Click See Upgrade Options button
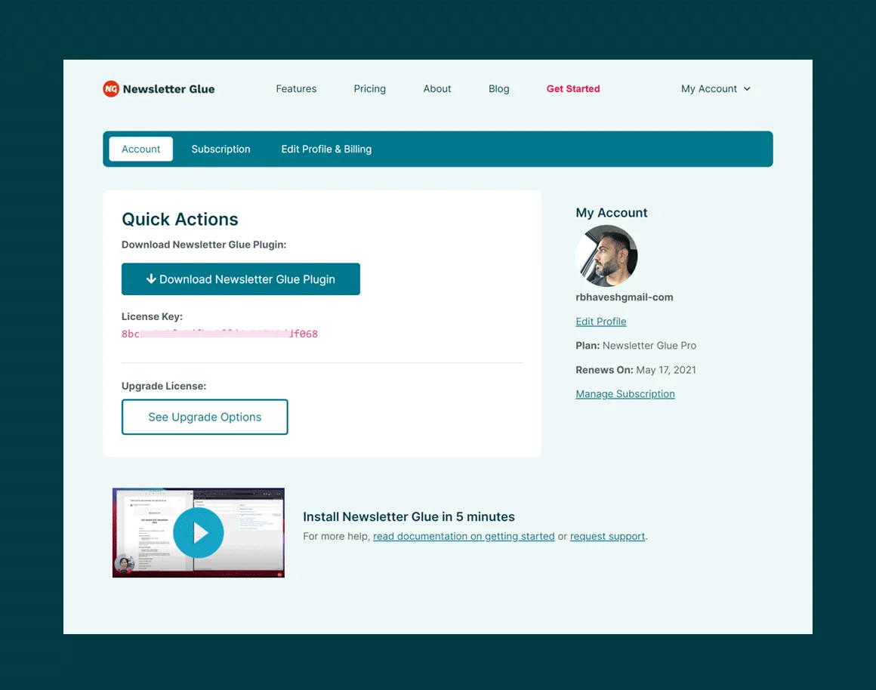 (205, 417)
